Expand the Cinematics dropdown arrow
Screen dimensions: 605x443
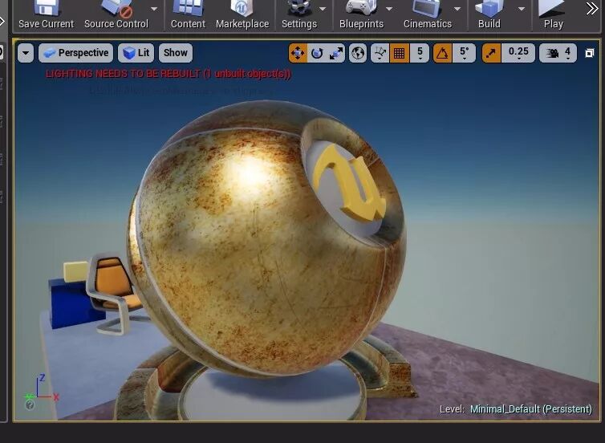457,9
